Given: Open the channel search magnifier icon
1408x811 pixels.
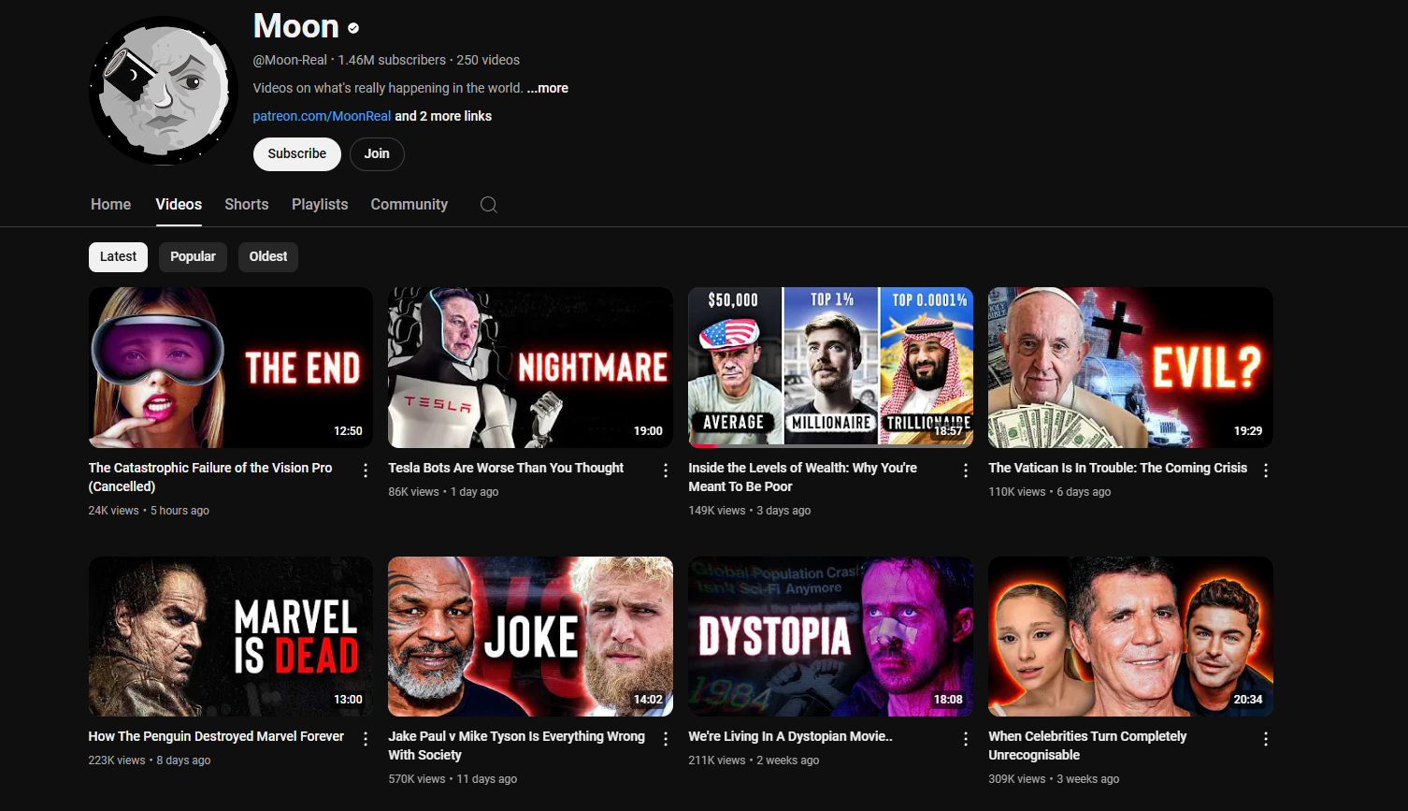Looking at the screenshot, I should (x=488, y=205).
